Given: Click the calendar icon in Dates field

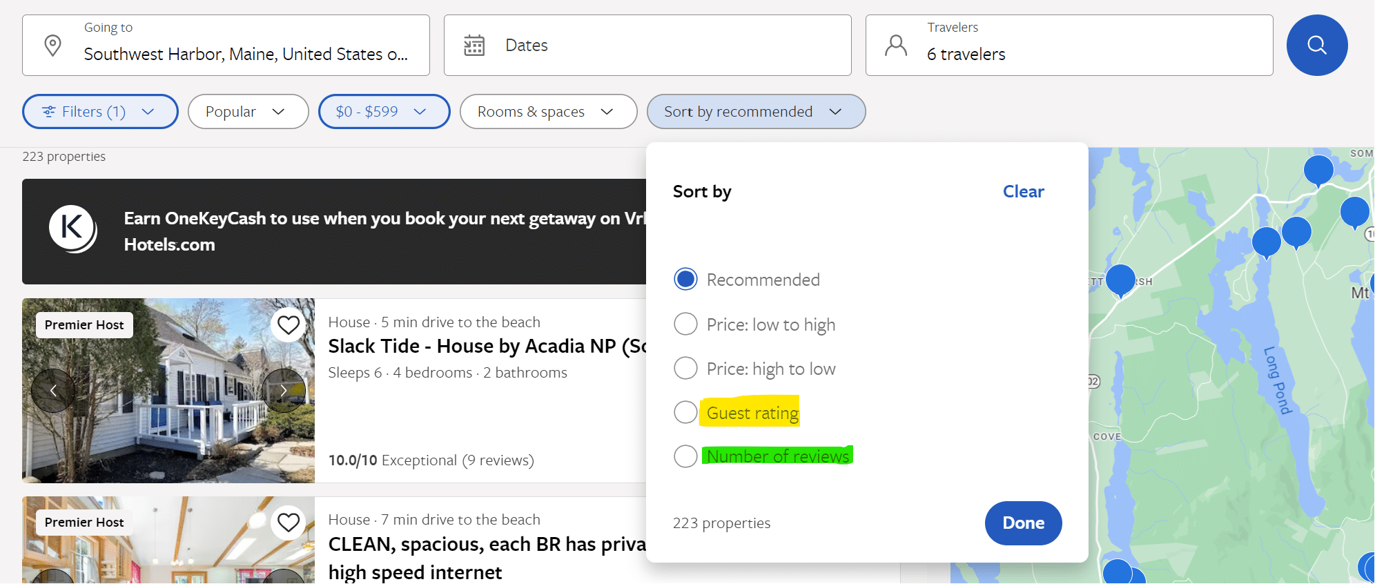Looking at the screenshot, I should (474, 46).
